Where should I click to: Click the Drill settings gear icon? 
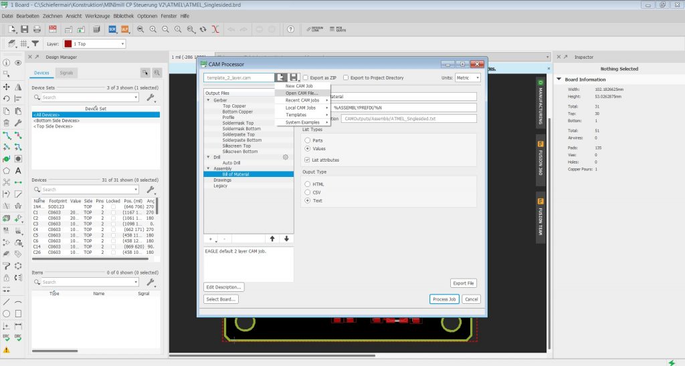pos(286,157)
